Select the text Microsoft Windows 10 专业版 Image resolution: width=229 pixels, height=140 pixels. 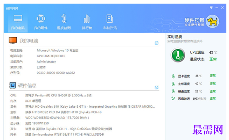click(57, 50)
